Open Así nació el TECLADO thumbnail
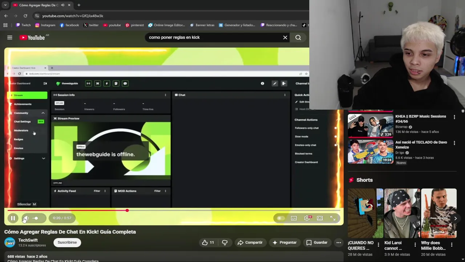The height and width of the screenshot is (262, 465). [371, 151]
